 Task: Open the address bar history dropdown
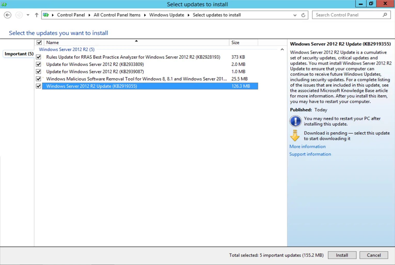295,15
